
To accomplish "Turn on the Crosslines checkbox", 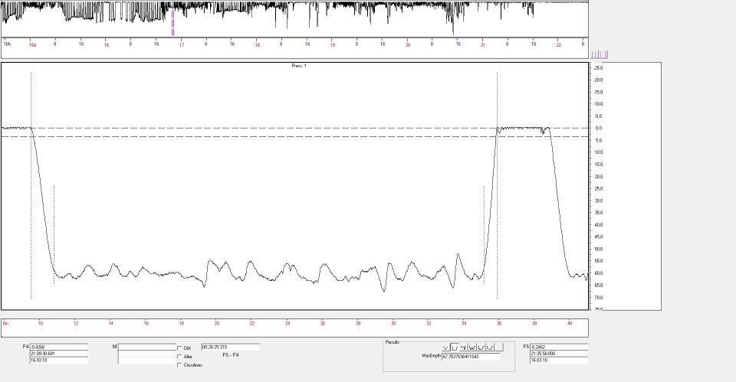I will (179, 365).
